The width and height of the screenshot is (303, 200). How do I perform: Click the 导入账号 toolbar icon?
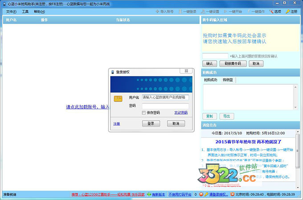coord(157,12)
